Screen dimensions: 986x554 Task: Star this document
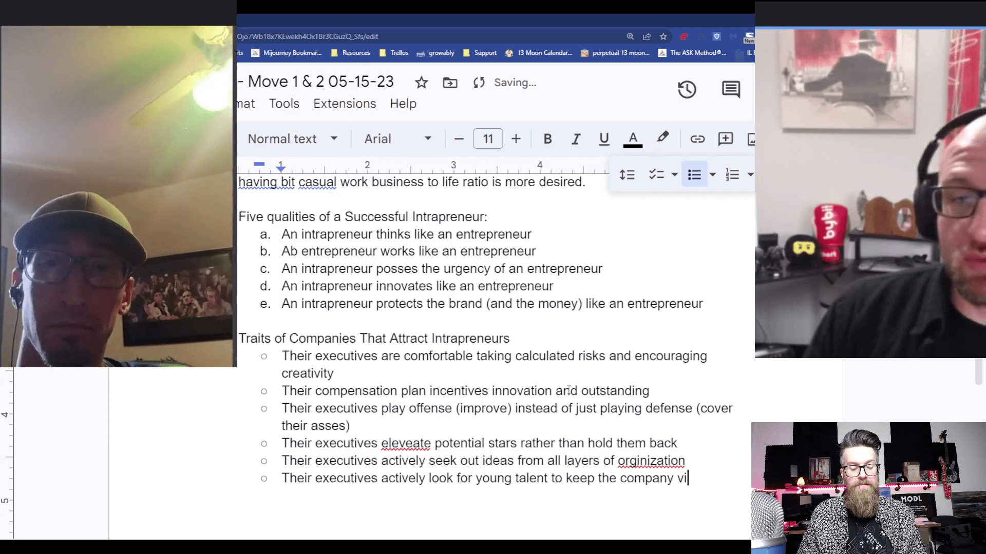click(x=421, y=83)
